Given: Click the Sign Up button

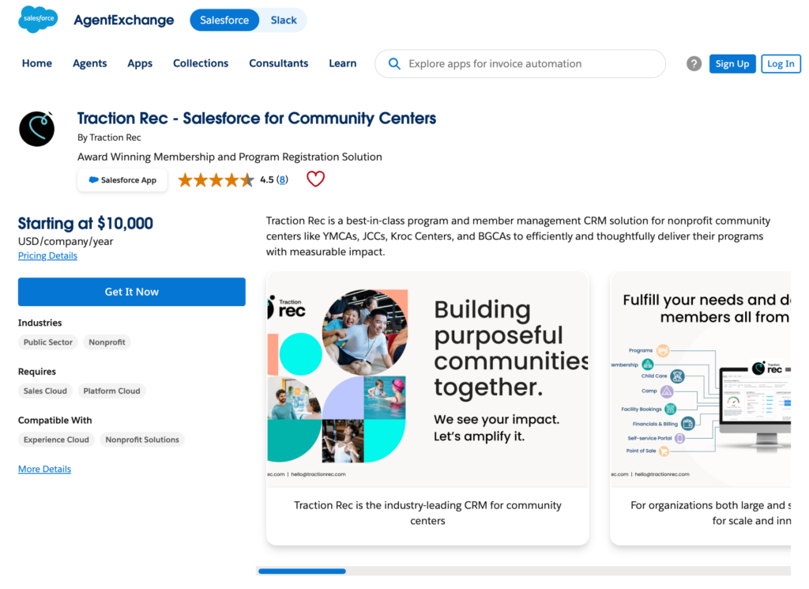Looking at the screenshot, I should click(732, 63).
